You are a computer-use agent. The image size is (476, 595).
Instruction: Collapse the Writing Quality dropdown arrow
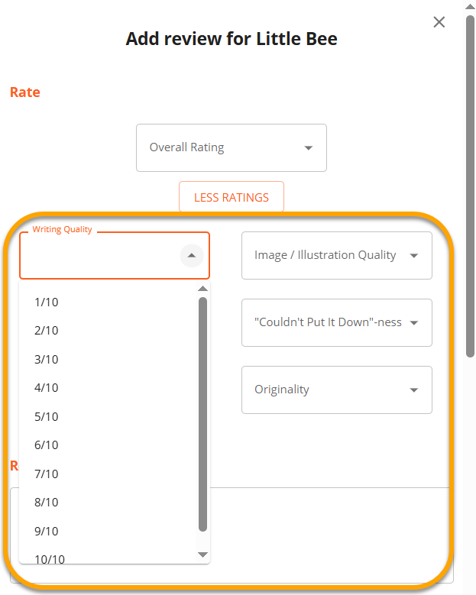click(192, 256)
